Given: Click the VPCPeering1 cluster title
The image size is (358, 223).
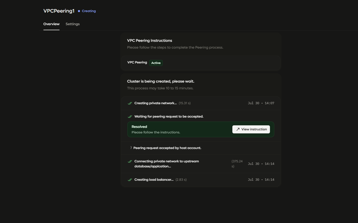Looking at the screenshot, I should click(59, 11).
